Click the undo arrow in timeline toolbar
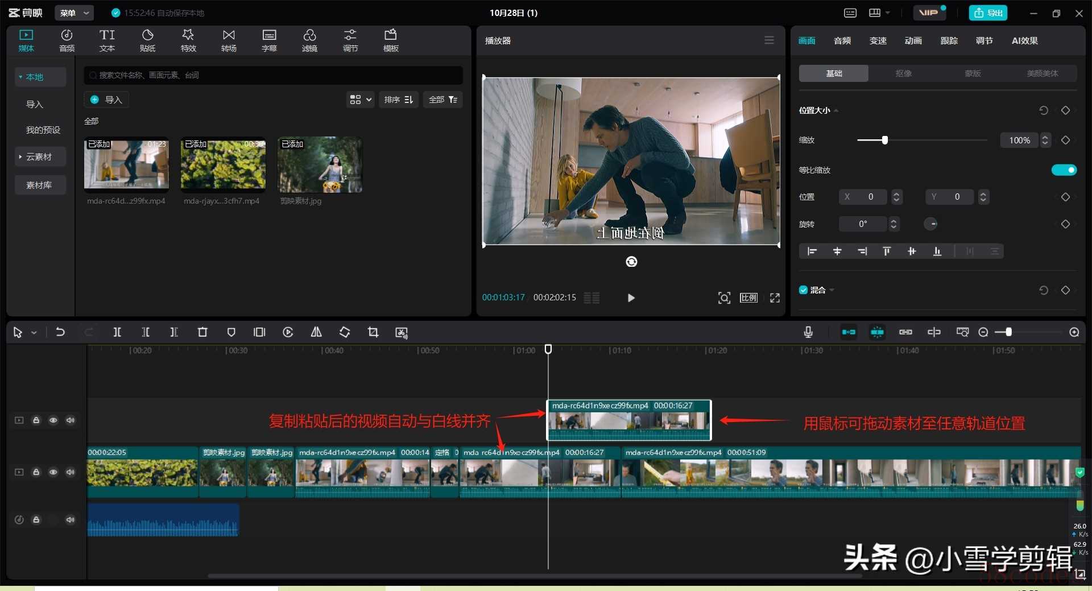The image size is (1092, 591). coord(60,332)
